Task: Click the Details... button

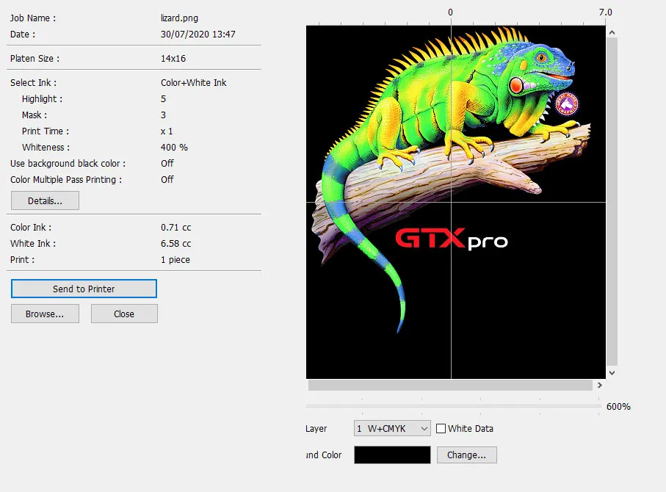Action: point(45,200)
